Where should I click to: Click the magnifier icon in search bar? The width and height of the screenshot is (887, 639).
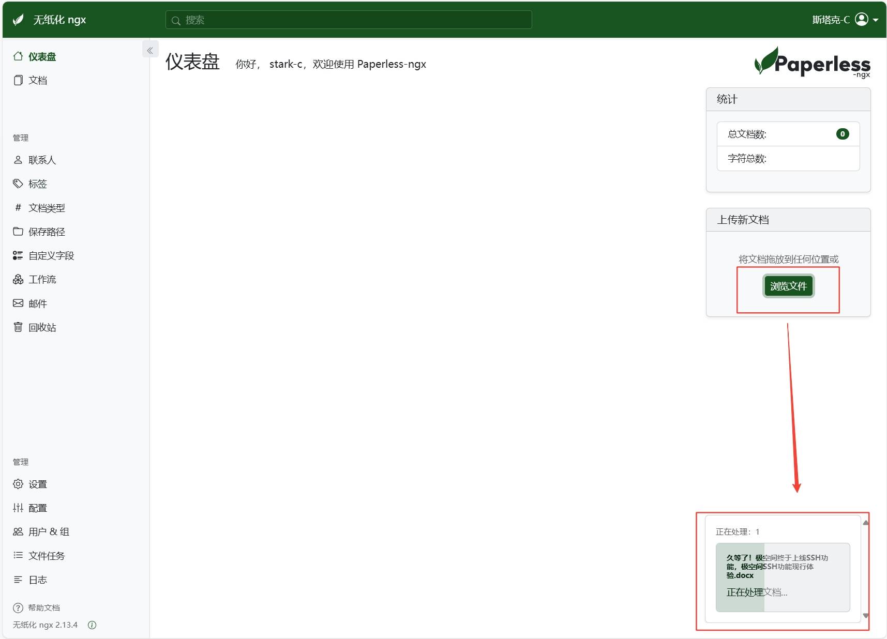click(176, 21)
